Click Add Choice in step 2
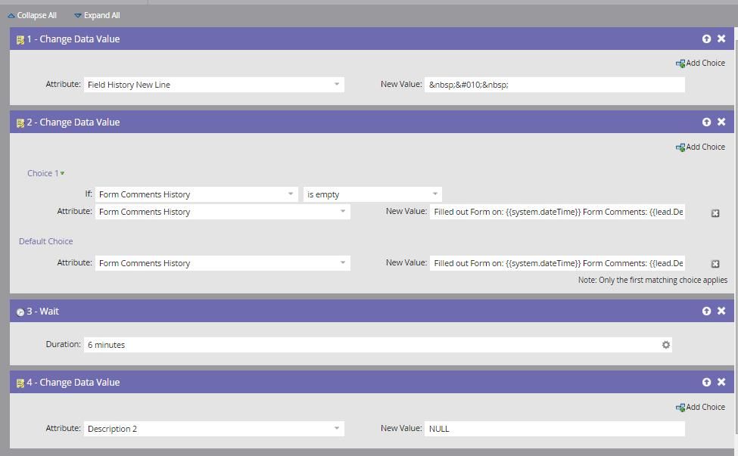Image resolution: width=738 pixels, height=456 pixels. [700, 147]
